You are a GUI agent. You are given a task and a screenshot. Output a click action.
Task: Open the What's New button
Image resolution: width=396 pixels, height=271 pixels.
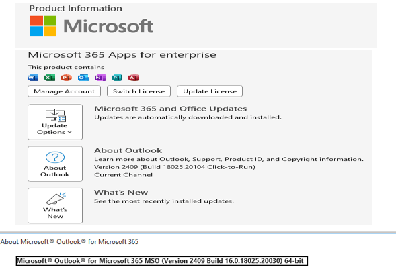(55, 205)
